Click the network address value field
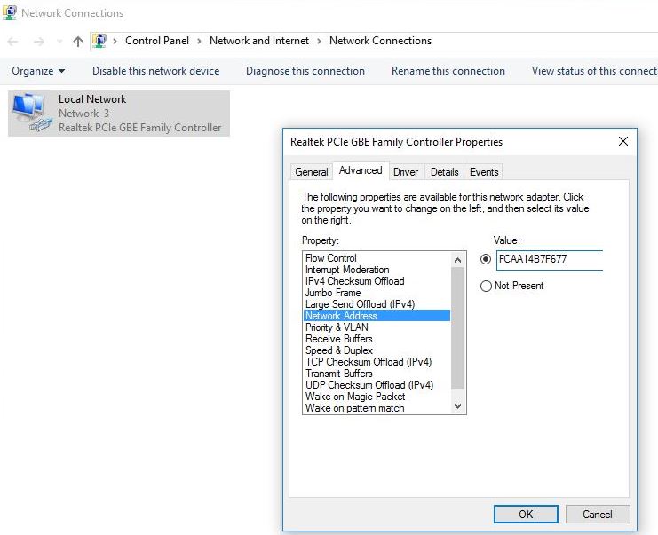This screenshot has height=535, width=658. (549, 260)
